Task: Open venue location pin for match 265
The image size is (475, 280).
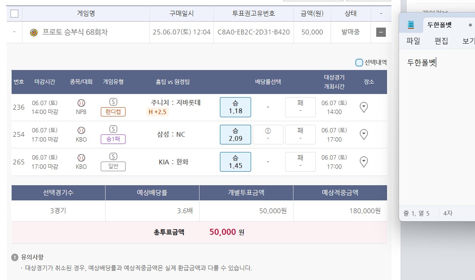Action: click(364, 162)
